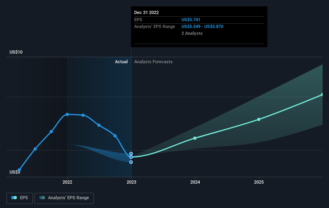The height and width of the screenshot is (208, 329).
Task: Click the Dec 31 2022 tooltip date
Action: (146, 12)
